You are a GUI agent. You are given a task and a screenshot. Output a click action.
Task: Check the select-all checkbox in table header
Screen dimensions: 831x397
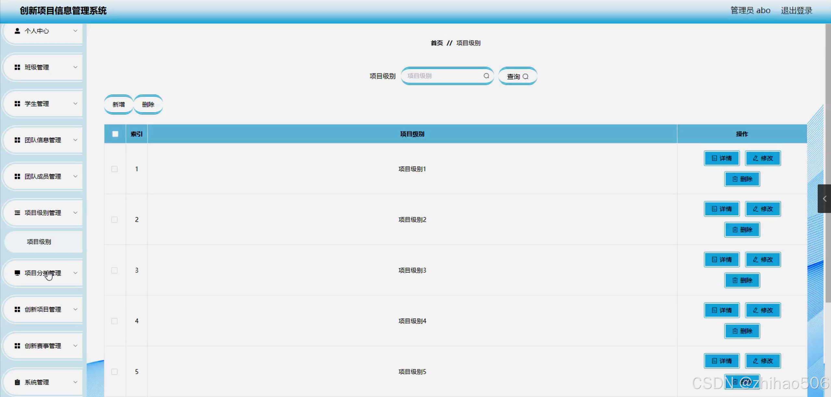[115, 133]
